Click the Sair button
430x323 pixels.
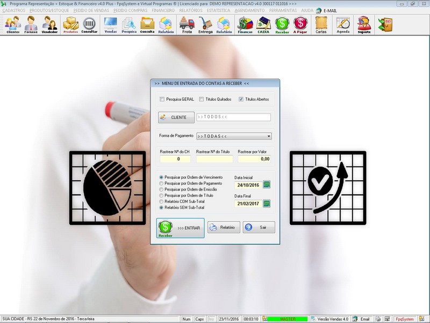coord(259,227)
